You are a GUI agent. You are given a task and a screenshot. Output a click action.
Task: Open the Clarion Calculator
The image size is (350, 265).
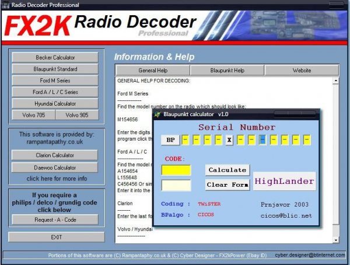[55, 155]
